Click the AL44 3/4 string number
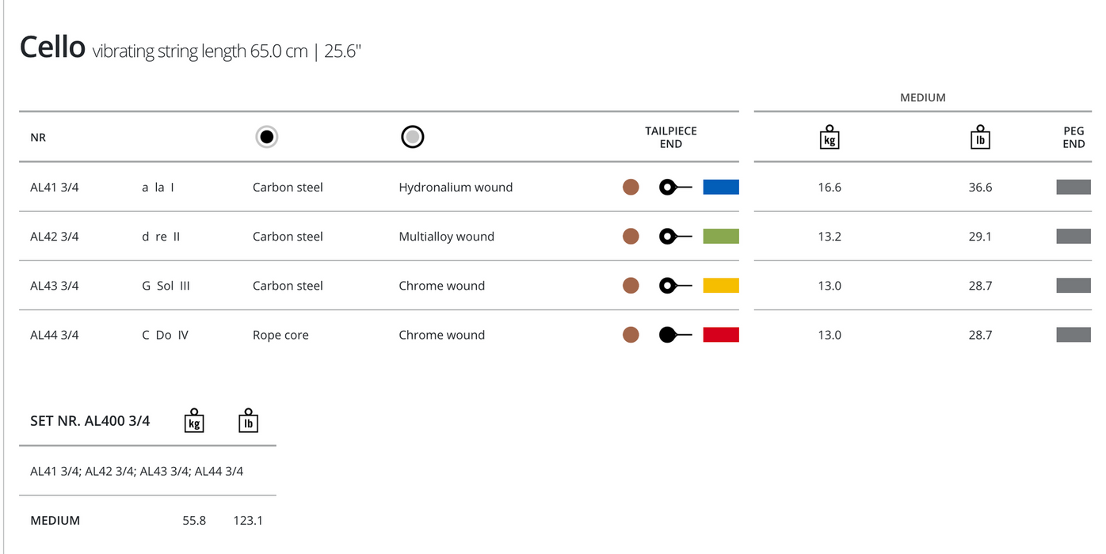This screenshot has width=1106, height=554. point(55,335)
